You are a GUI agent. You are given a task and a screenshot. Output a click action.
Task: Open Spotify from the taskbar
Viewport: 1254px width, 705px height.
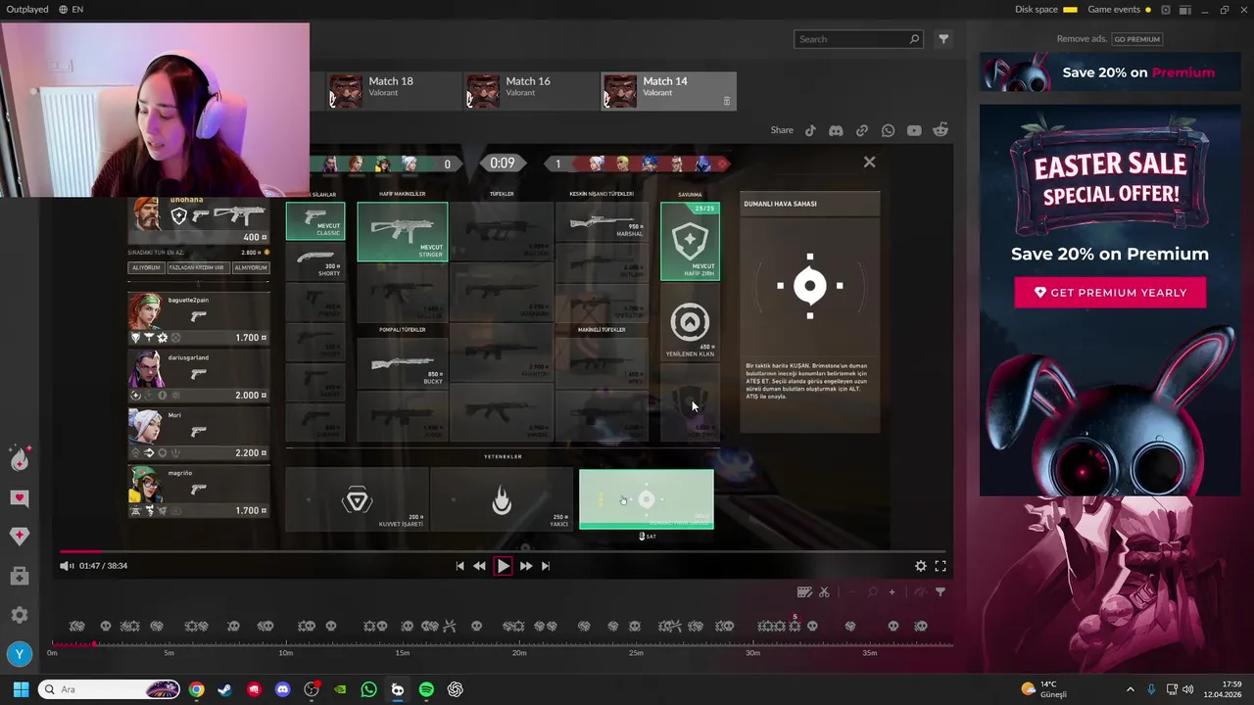tap(426, 689)
